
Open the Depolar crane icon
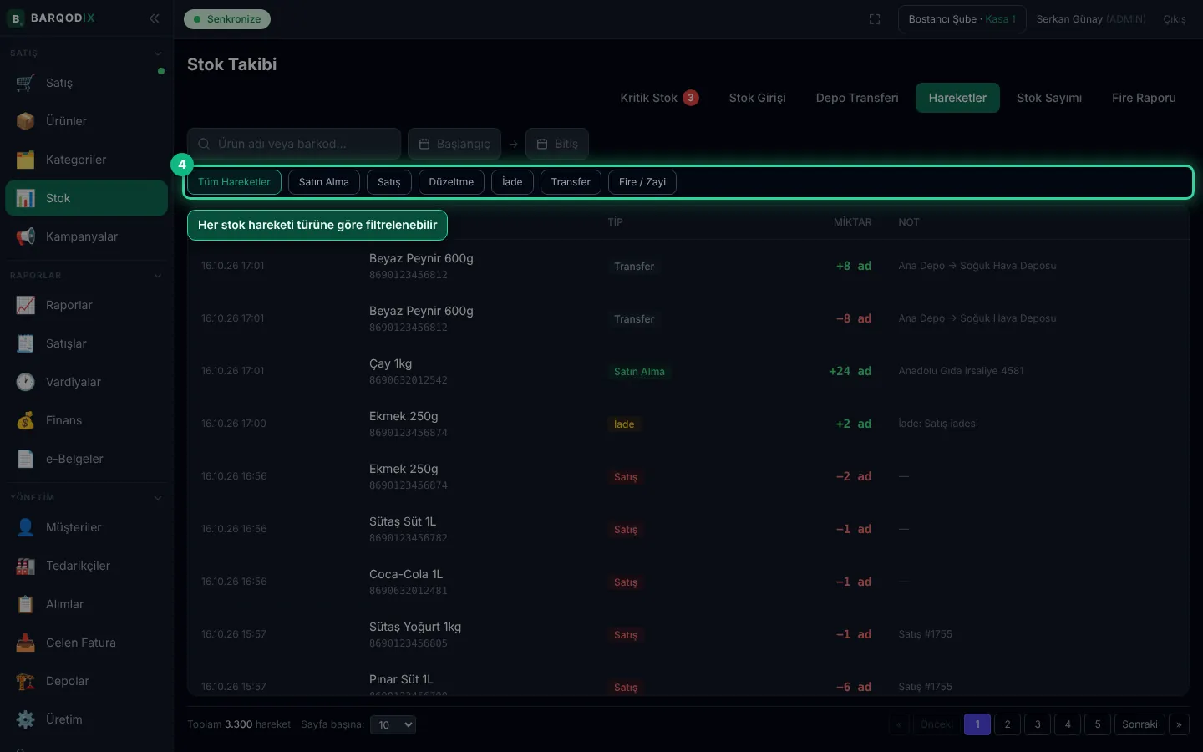coord(25,681)
